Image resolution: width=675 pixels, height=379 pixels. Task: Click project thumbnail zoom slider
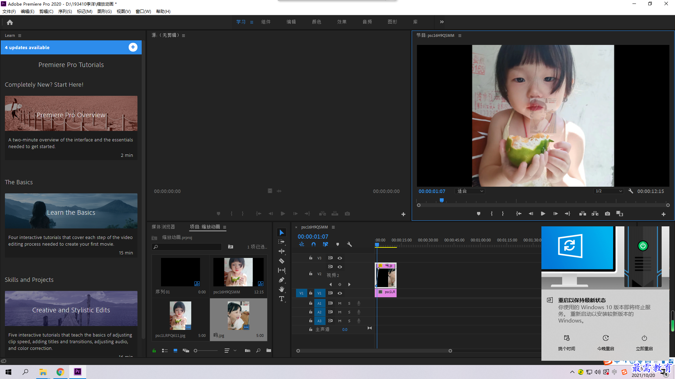tap(206, 351)
